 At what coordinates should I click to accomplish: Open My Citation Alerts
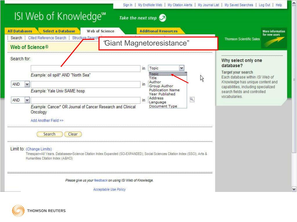tap(180, 5)
